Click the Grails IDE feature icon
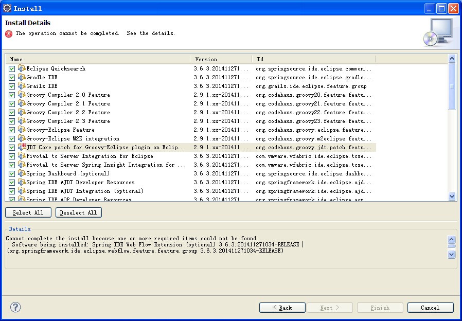Viewport: 462px width, 321px height. click(22, 86)
